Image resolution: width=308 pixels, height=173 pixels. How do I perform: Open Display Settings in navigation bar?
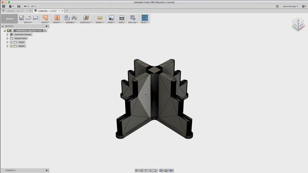point(161,171)
